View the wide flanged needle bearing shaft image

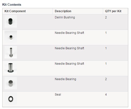tap(11, 68)
